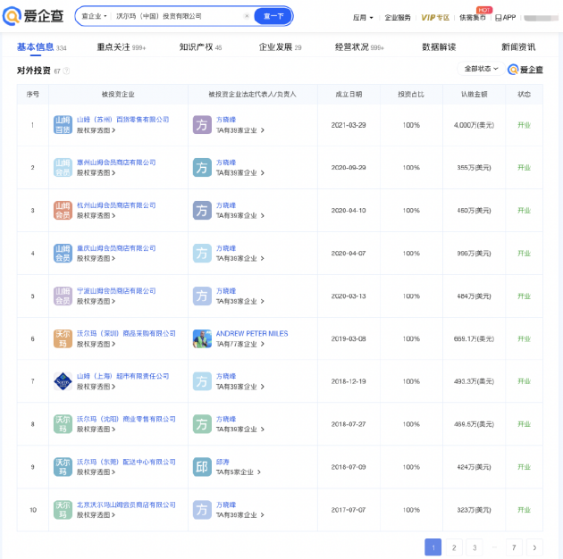Click ANDREW PETER MILES photo thumbnail

tap(202, 338)
